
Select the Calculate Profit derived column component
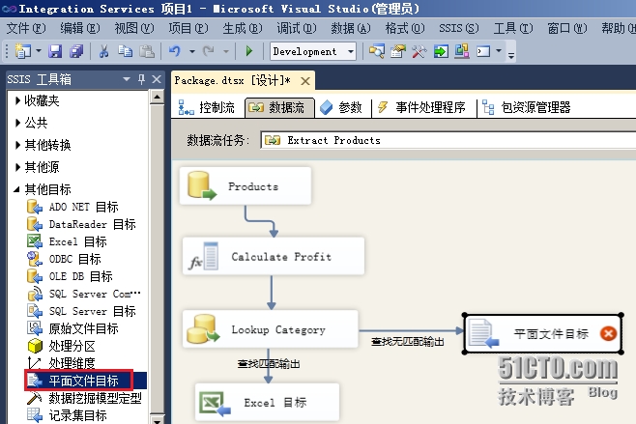274,256
